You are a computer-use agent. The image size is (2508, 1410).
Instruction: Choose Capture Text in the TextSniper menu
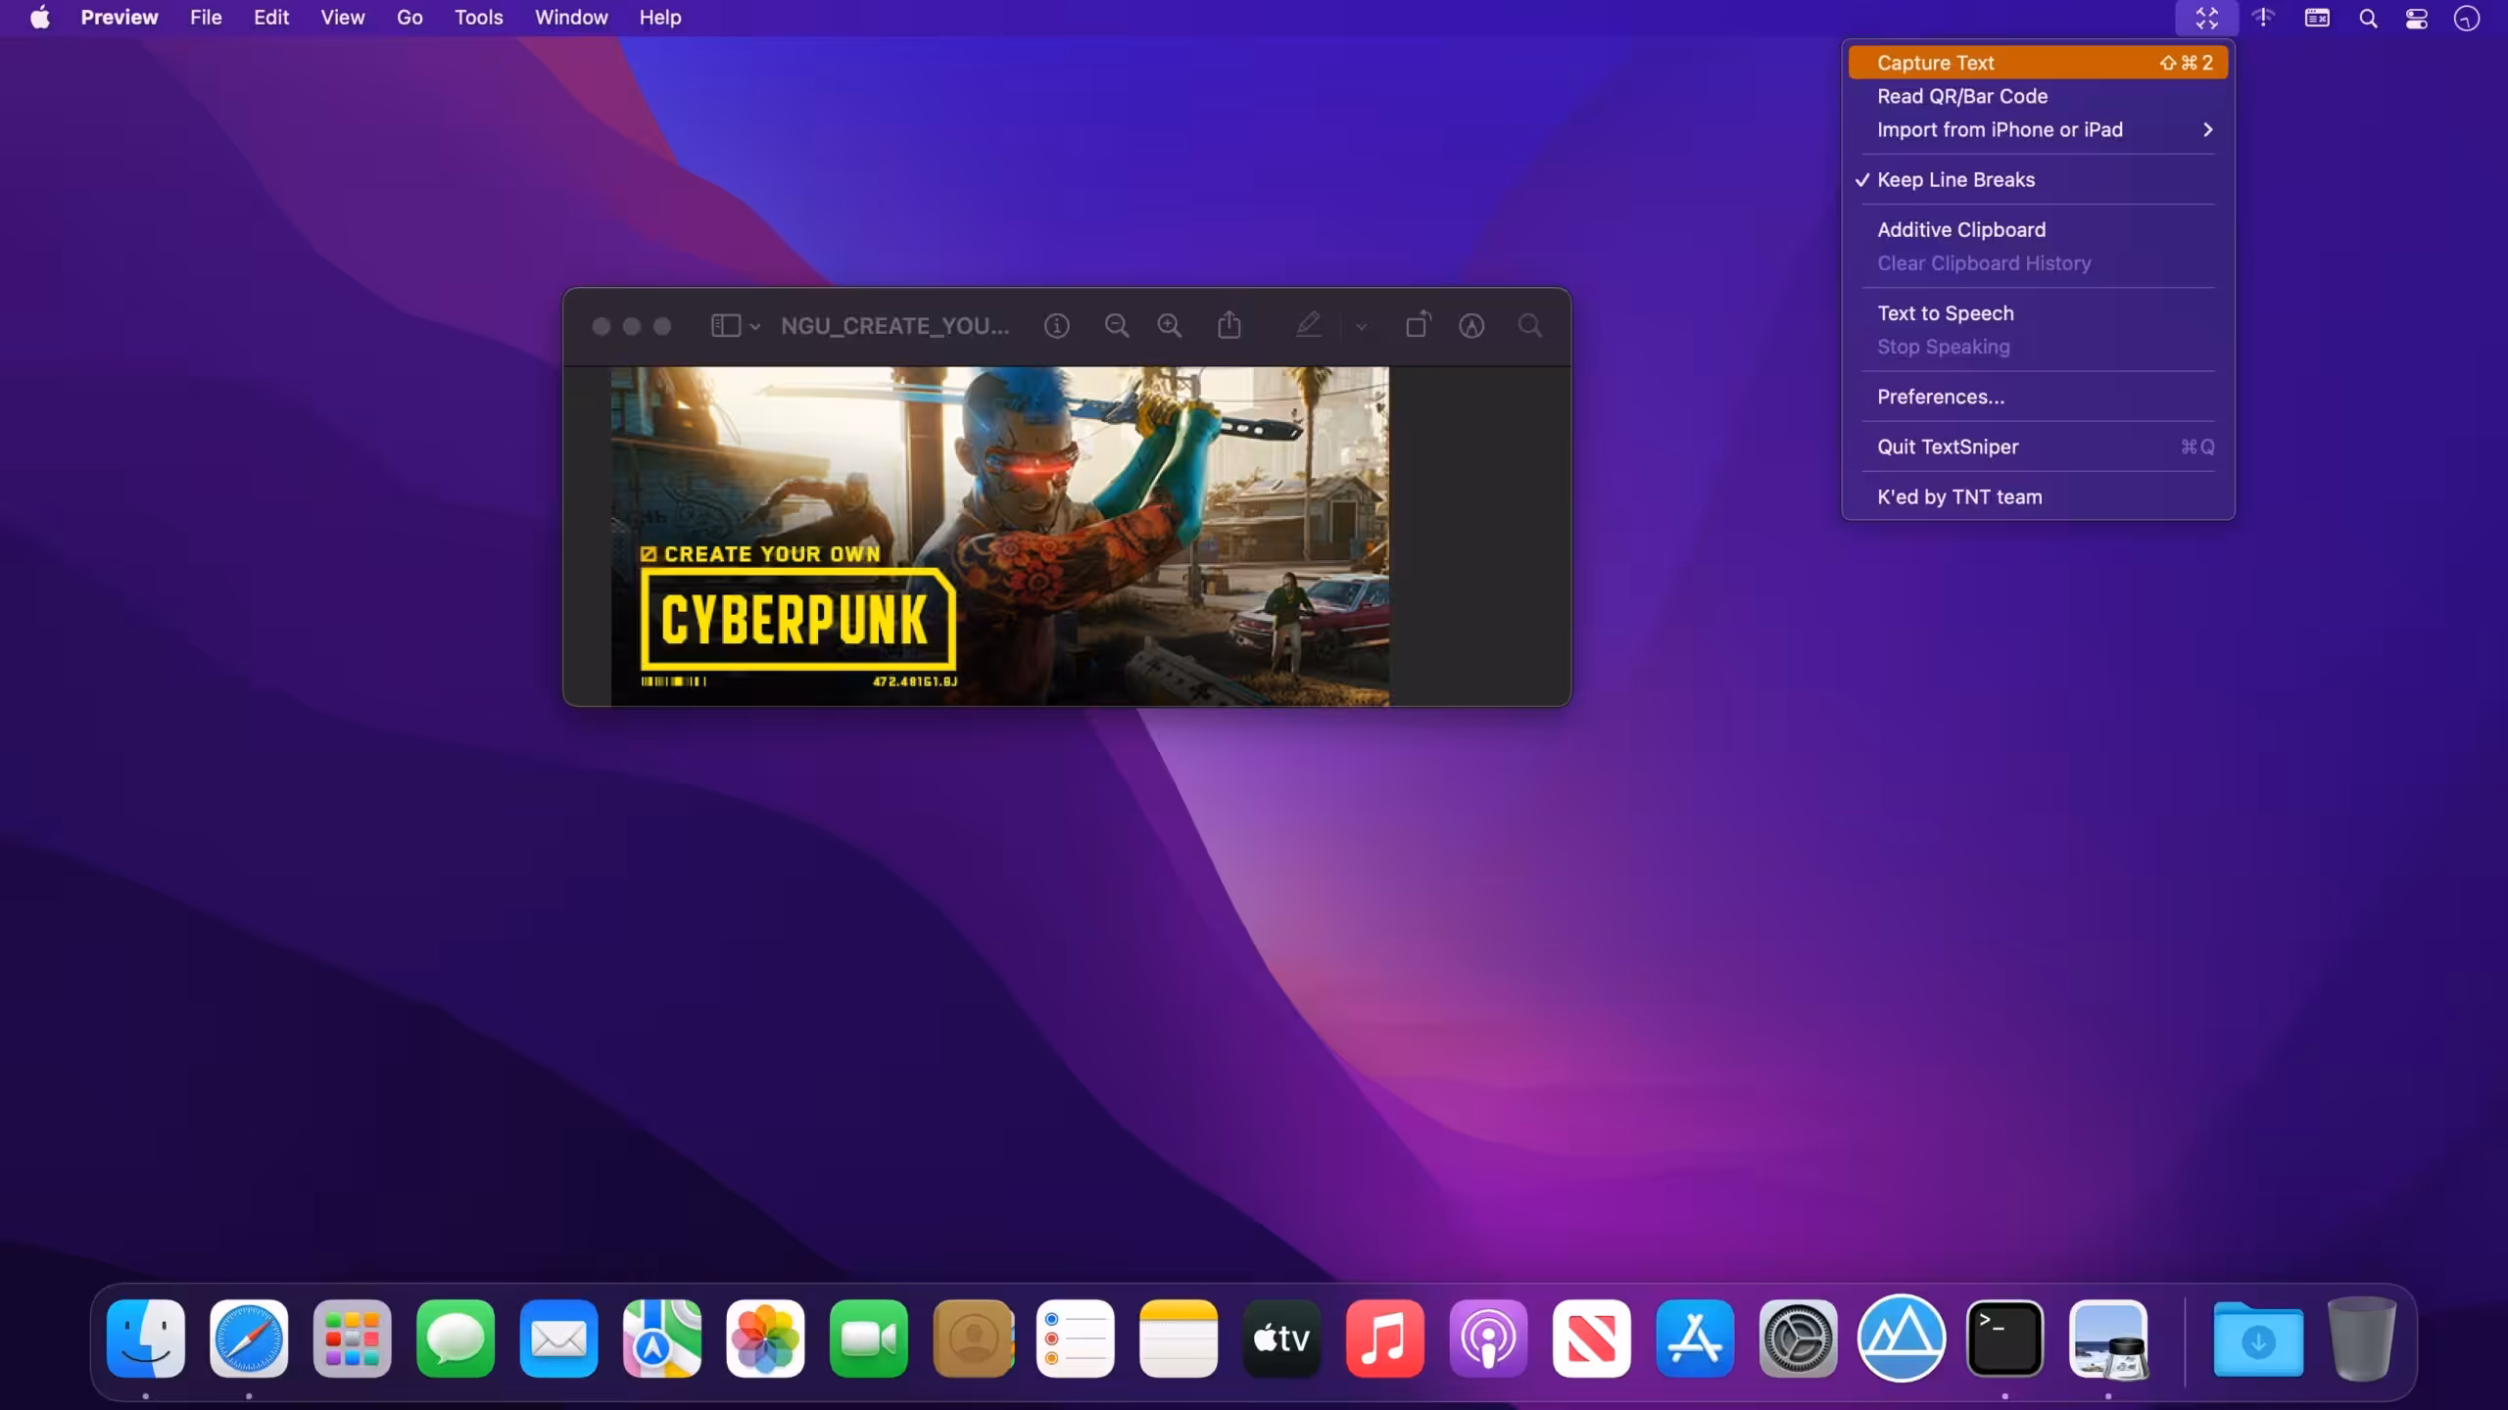click(x=2038, y=63)
